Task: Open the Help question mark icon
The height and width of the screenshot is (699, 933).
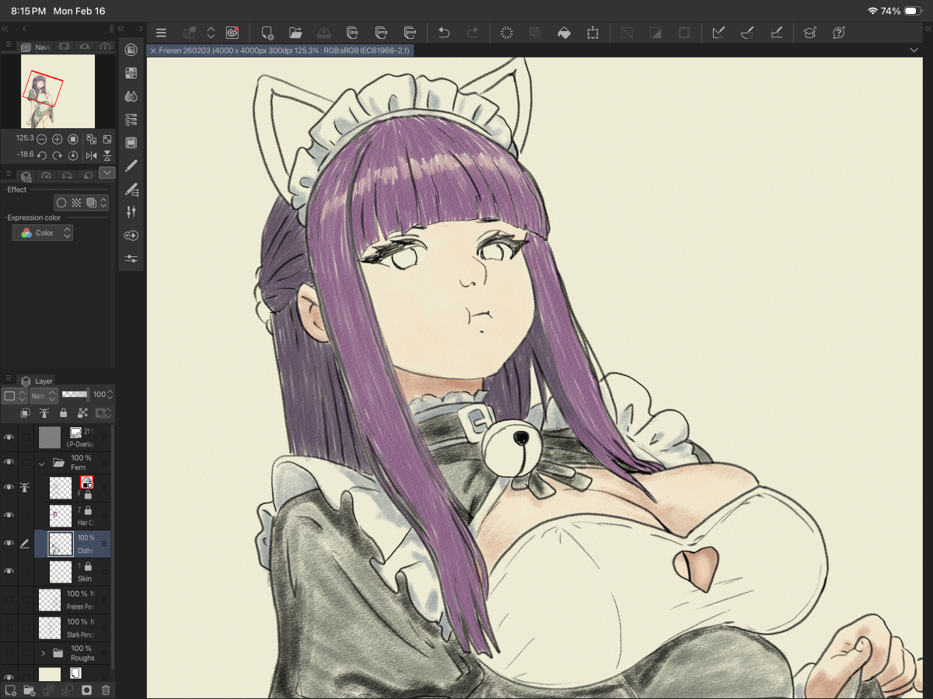Action: click(839, 33)
